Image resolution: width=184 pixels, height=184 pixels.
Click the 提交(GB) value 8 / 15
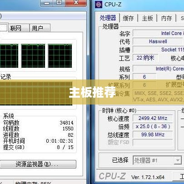65,147
